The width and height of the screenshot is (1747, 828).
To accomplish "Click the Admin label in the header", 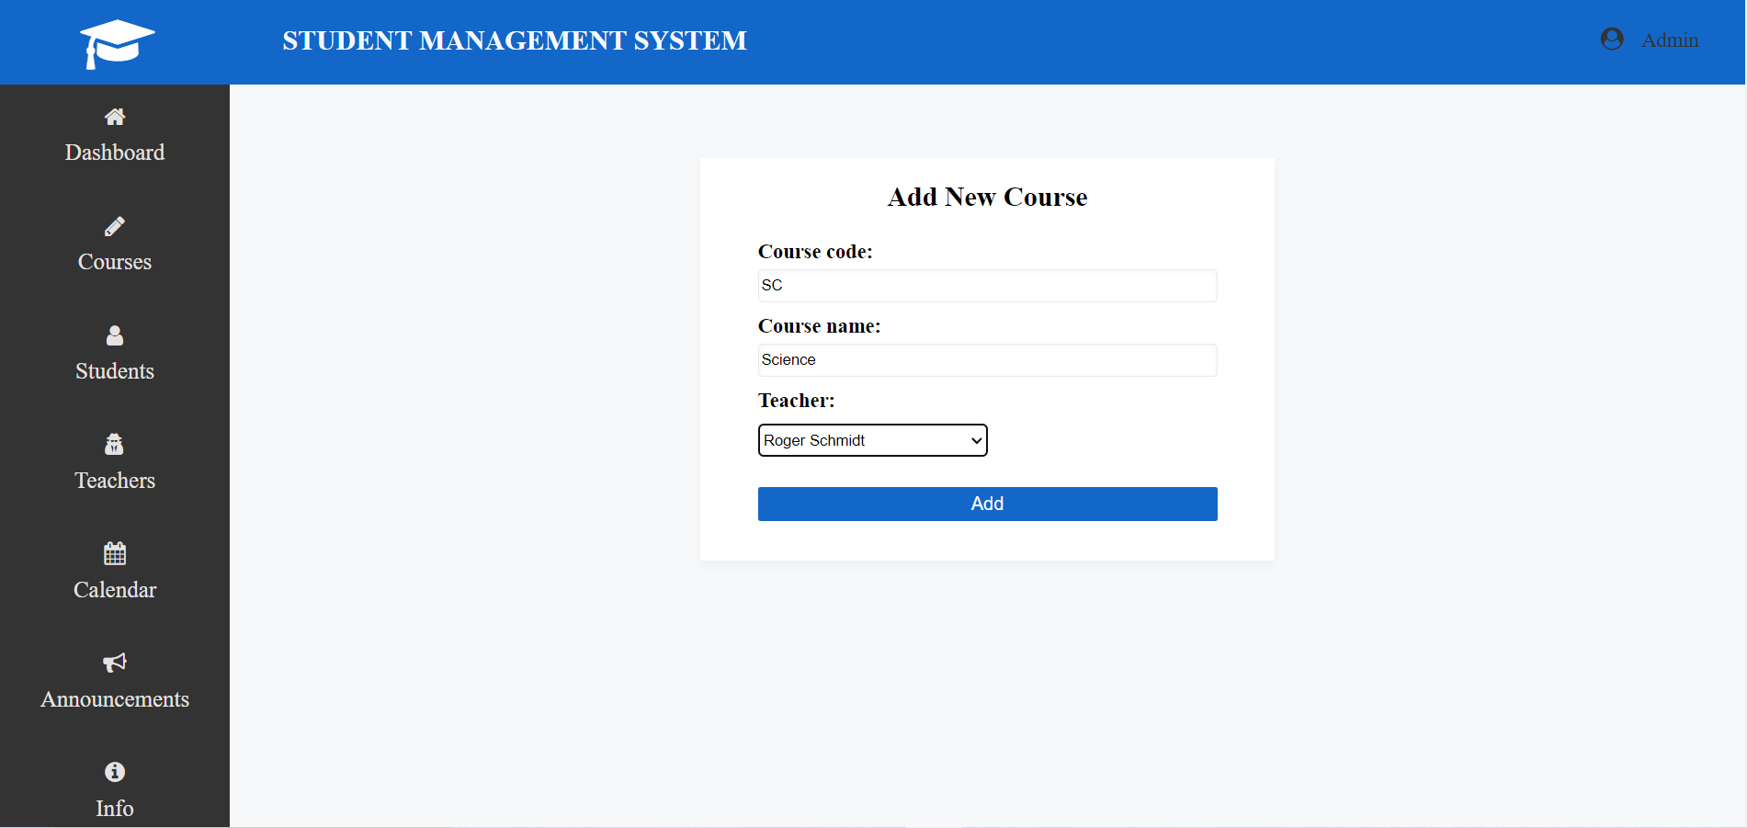I will 1671,40.
